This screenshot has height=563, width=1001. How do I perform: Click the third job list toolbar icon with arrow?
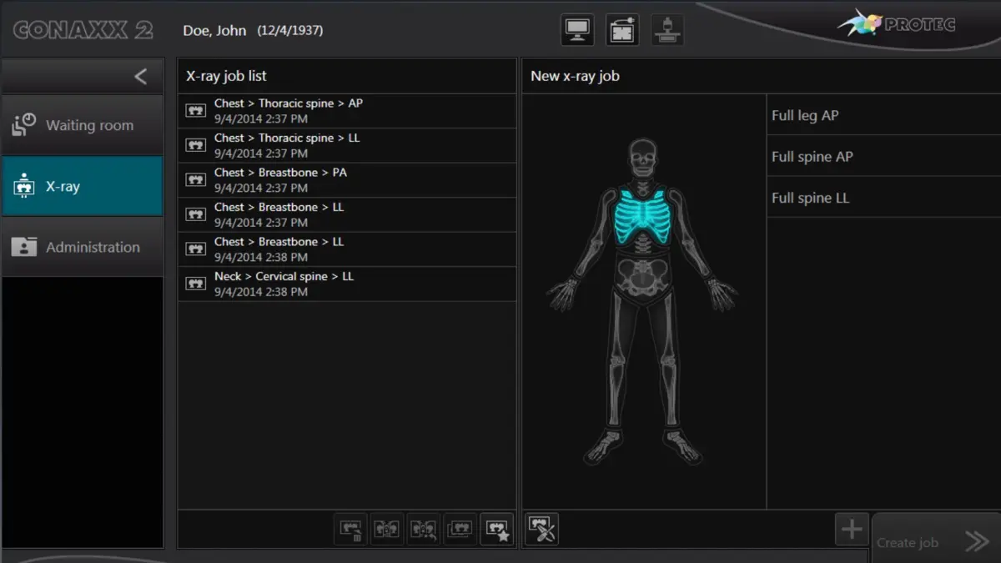(424, 529)
